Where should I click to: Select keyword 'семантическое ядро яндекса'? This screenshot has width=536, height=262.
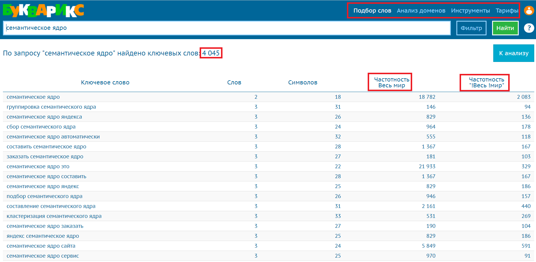click(x=44, y=117)
